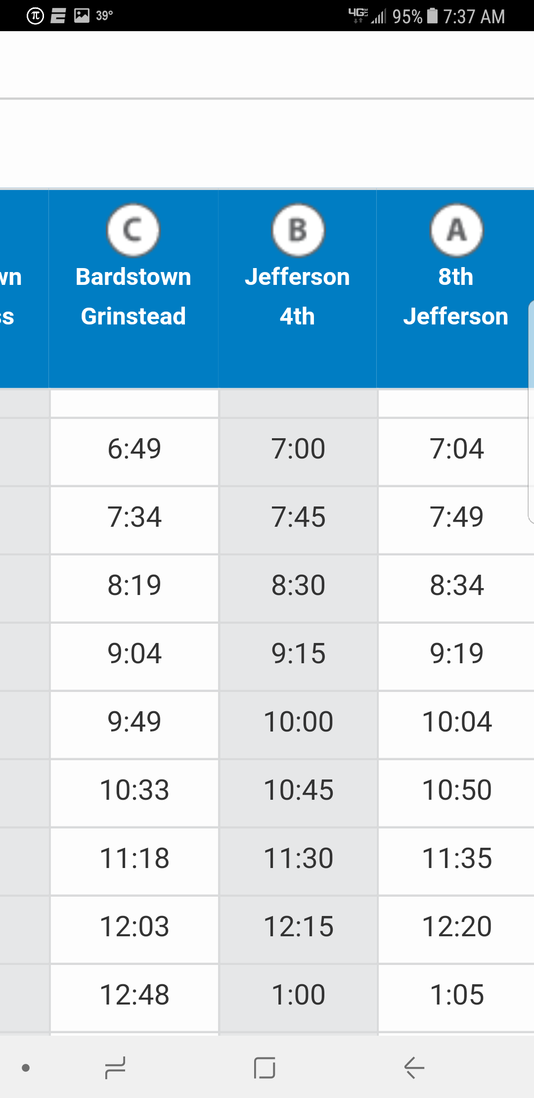Tap the 10:00 Jefferson 4th time cell
The image size is (534, 1098).
coord(298,722)
